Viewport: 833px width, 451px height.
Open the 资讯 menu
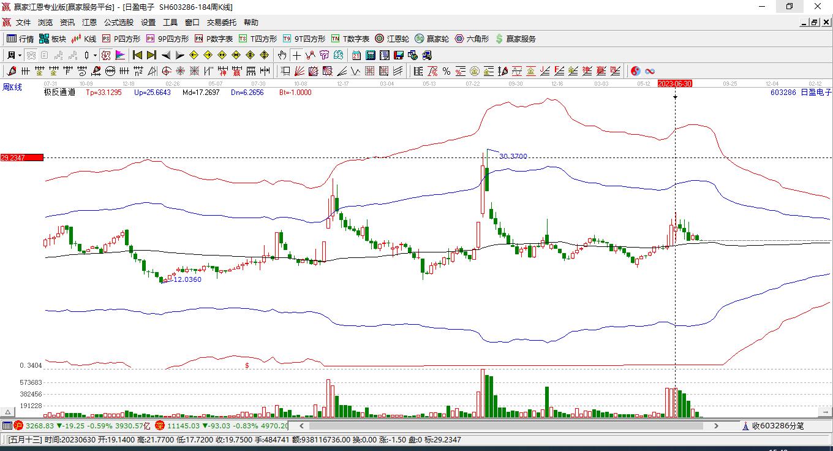(67, 23)
